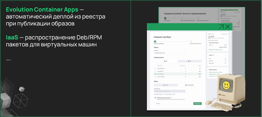This screenshot has width=262, height=117.
Task: Click the folder icon beside Выбрать образ
Action: pyautogui.click(x=155, y=94)
